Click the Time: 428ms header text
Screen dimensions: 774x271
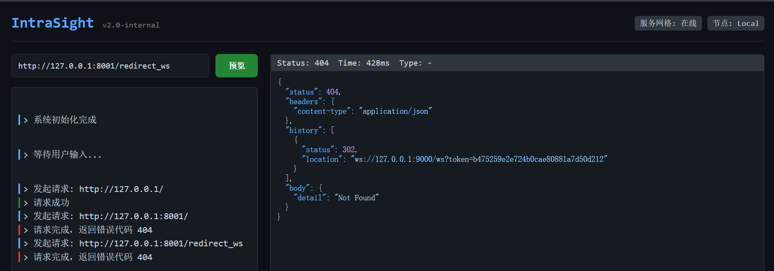(x=364, y=63)
